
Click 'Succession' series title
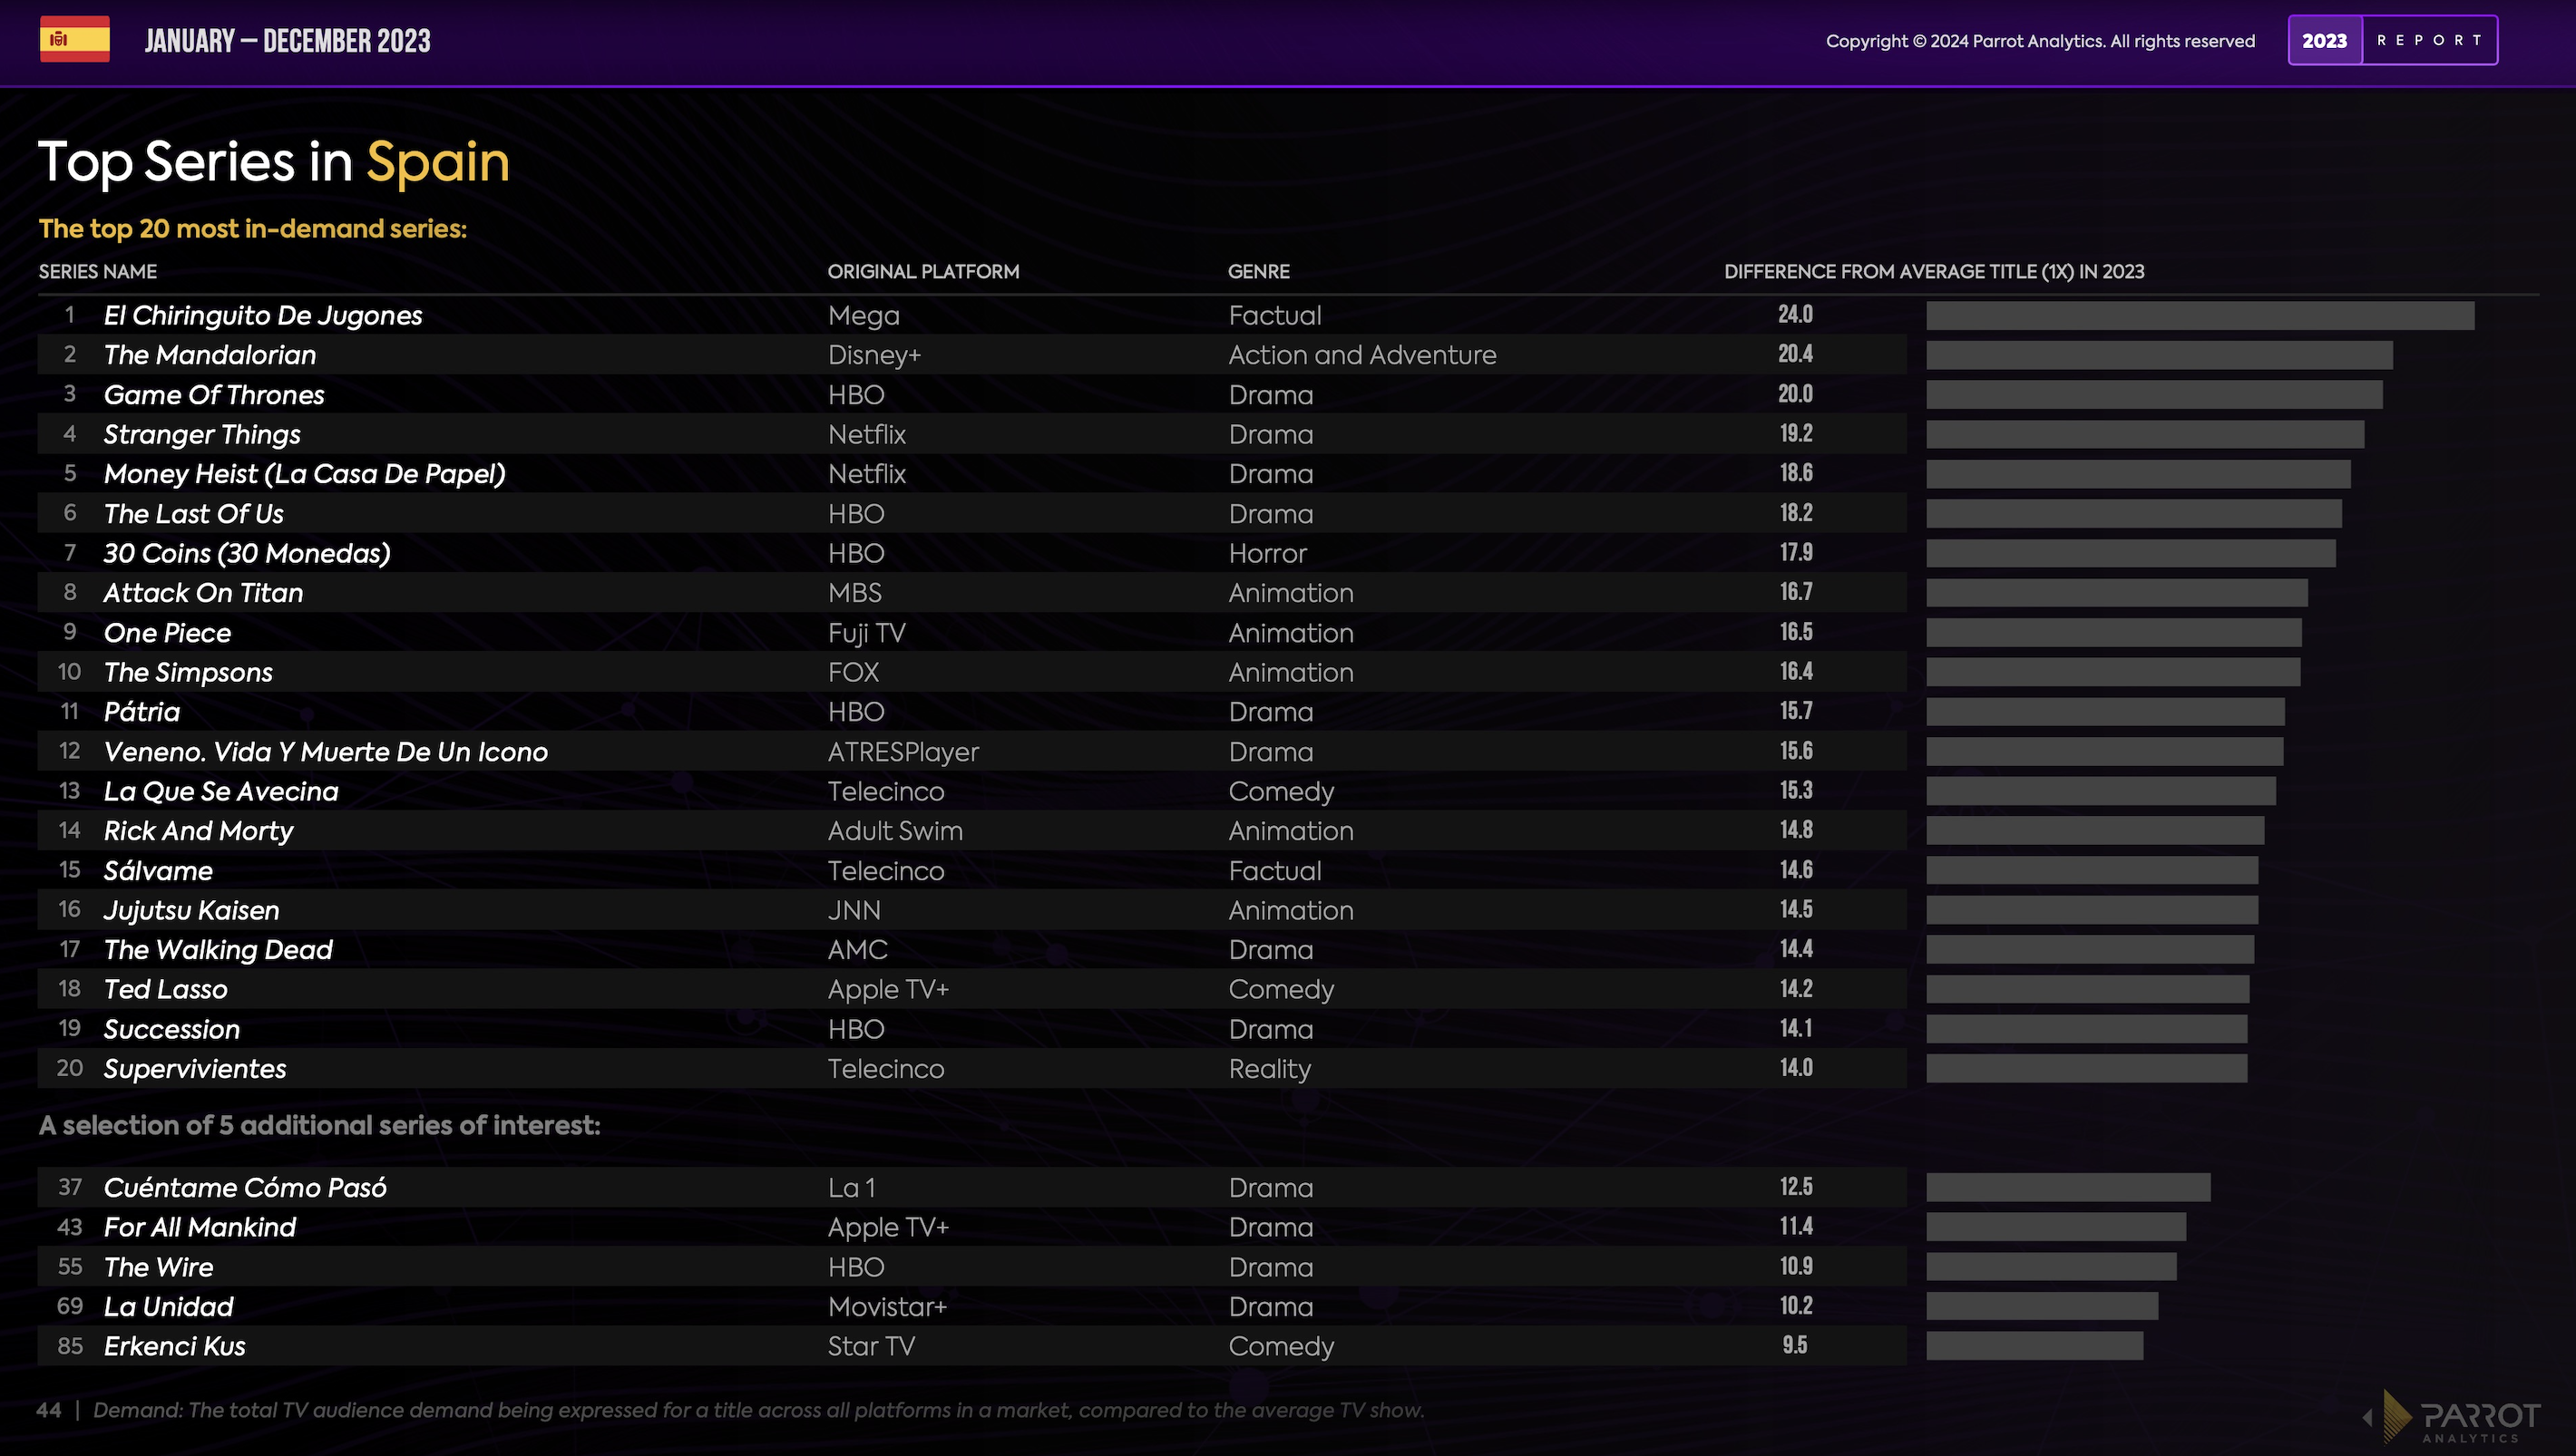pyautogui.click(x=172, y=1029)
